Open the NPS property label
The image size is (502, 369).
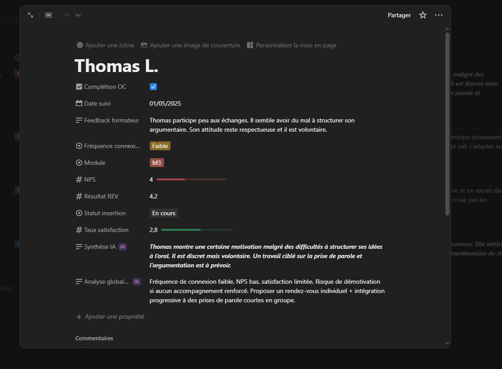[86, 179]
